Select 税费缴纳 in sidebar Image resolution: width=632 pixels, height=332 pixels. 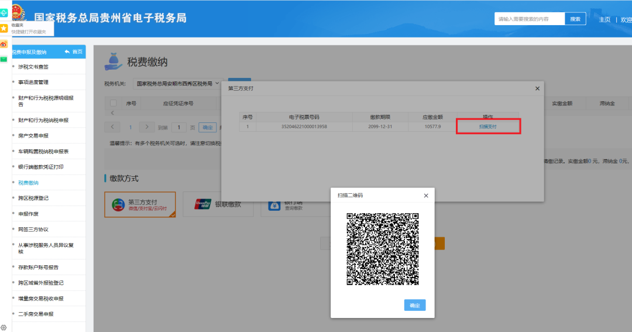coord(28,183)
